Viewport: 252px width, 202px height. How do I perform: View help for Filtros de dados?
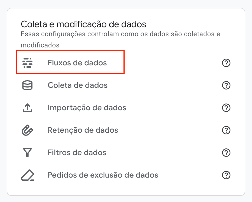[x=226, y=153]
